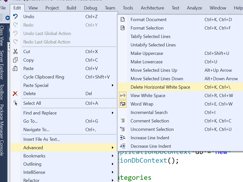Click Insert File As Text
The height and width of the screenshot is (182, 243).
click(41, 139)
